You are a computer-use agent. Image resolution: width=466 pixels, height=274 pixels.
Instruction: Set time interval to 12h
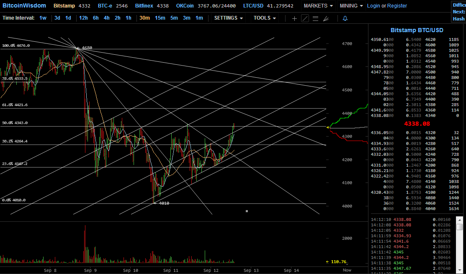click(83, 18)
